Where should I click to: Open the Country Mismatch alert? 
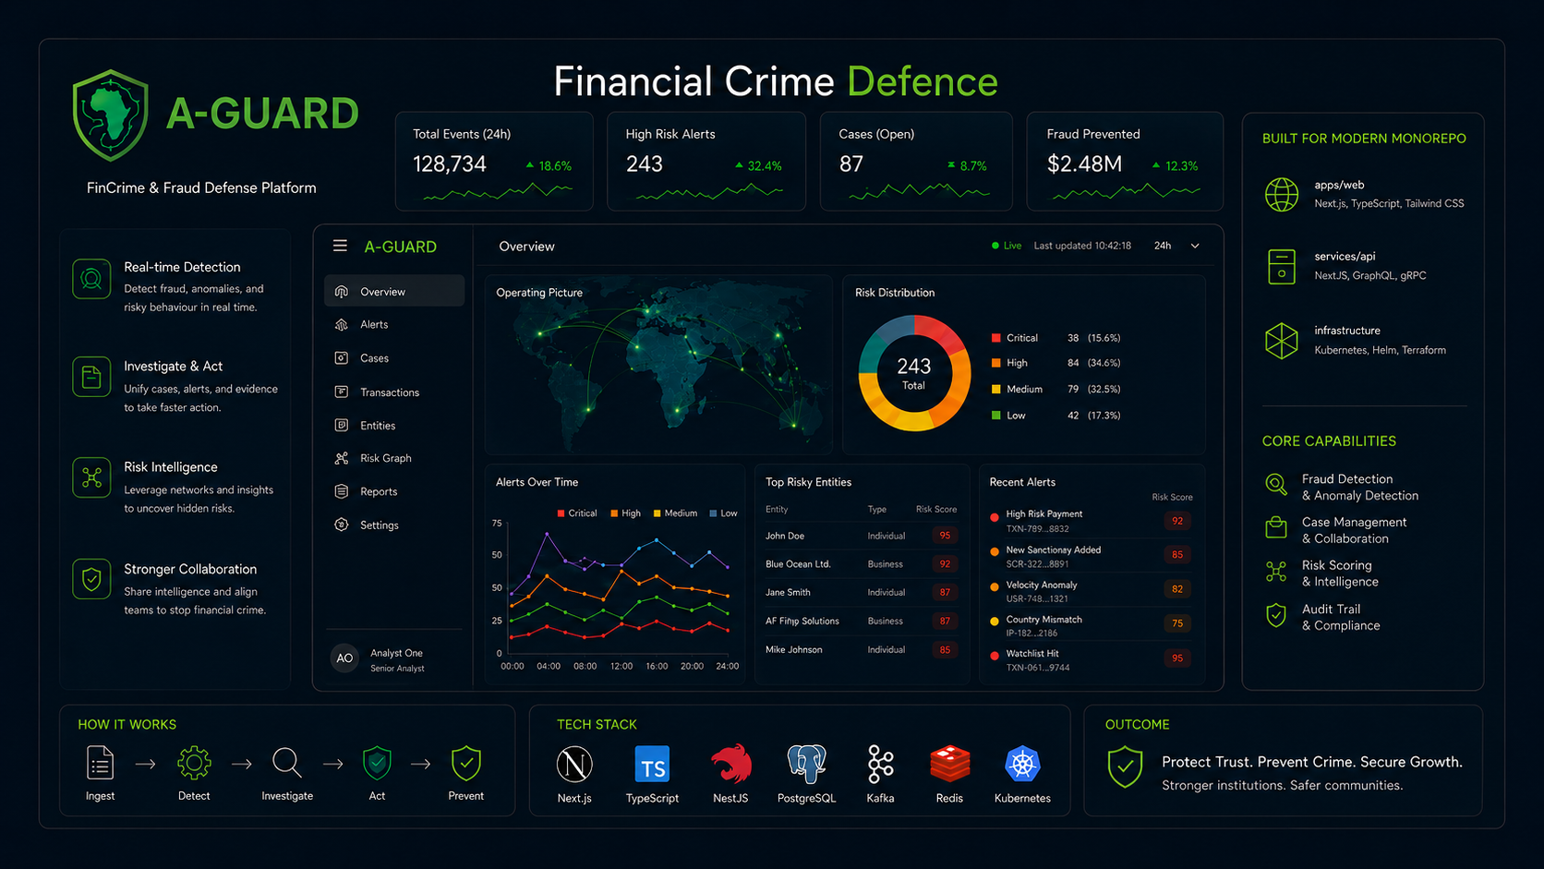[x=1091, y=625]
